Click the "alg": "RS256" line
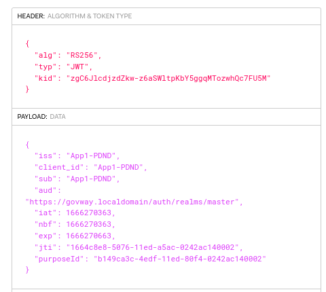 (x=68, y=55)
